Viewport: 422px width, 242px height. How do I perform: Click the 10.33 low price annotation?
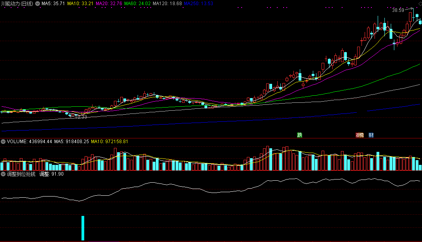(81, 117)
